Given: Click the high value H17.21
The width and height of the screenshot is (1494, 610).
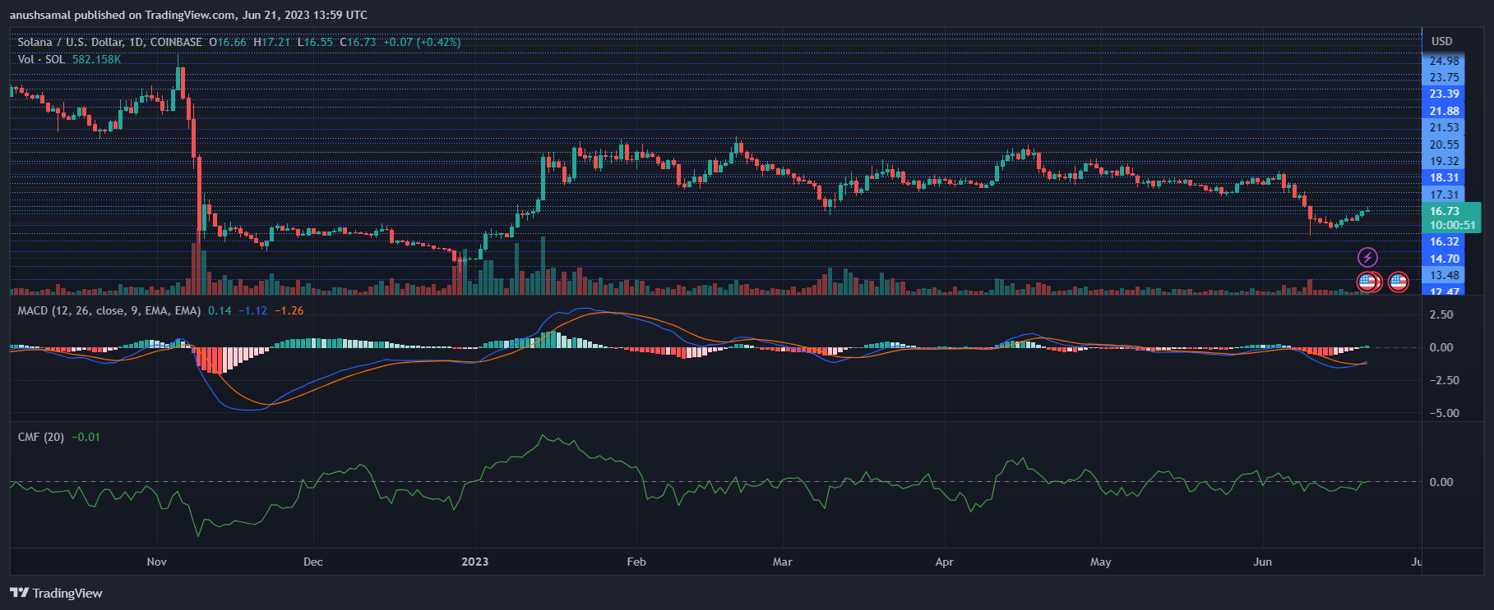Looking at the screenshot, I should click(272, 42).
